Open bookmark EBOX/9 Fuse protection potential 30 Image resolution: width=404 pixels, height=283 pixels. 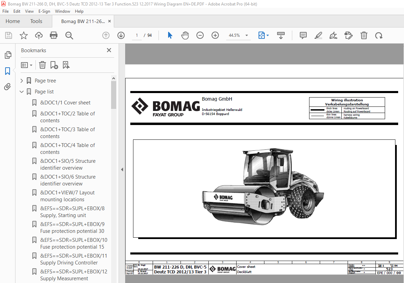tap(73, 227)
